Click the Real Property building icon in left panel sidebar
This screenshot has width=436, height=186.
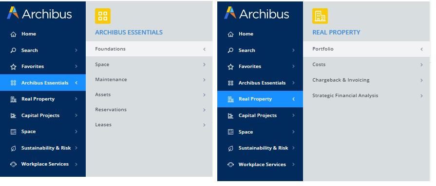pos(13,99)
